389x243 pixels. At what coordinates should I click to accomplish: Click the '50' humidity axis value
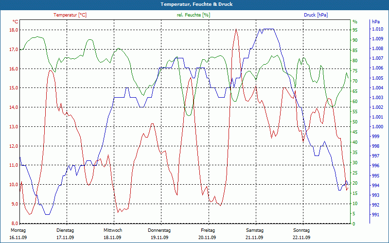click(x=355, y=122)
